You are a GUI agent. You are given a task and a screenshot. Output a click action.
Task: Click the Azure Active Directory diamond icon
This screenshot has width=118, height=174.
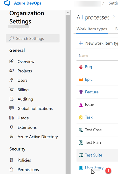point(11,136)
